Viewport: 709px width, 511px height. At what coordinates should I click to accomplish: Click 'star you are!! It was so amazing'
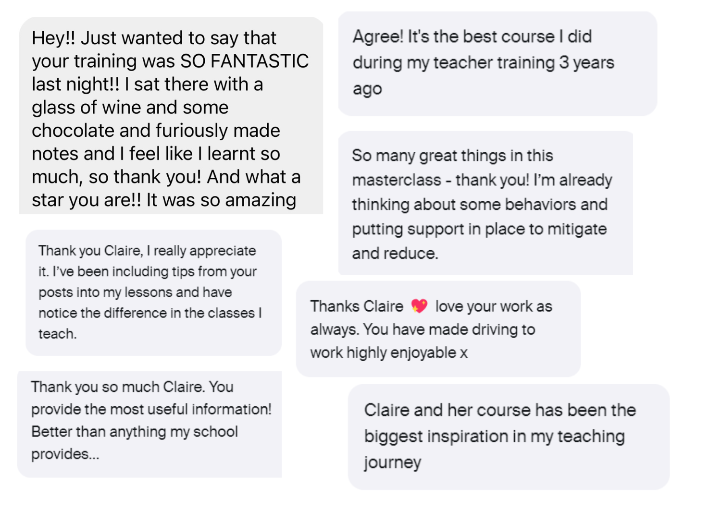click(164, 200)
